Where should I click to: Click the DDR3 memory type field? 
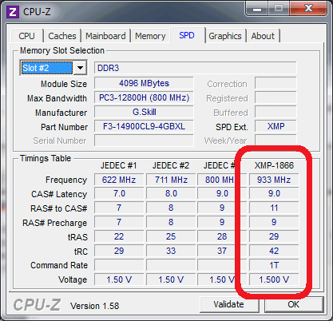[196, 68]
